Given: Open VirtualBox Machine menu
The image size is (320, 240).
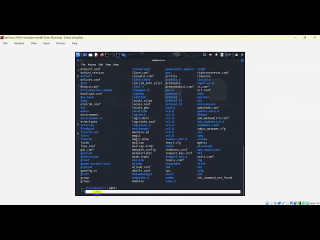Looking at the screenshot, I should tap(19, 43).
